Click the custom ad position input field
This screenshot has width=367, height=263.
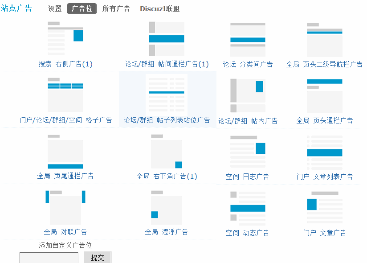tap(49, 257)
